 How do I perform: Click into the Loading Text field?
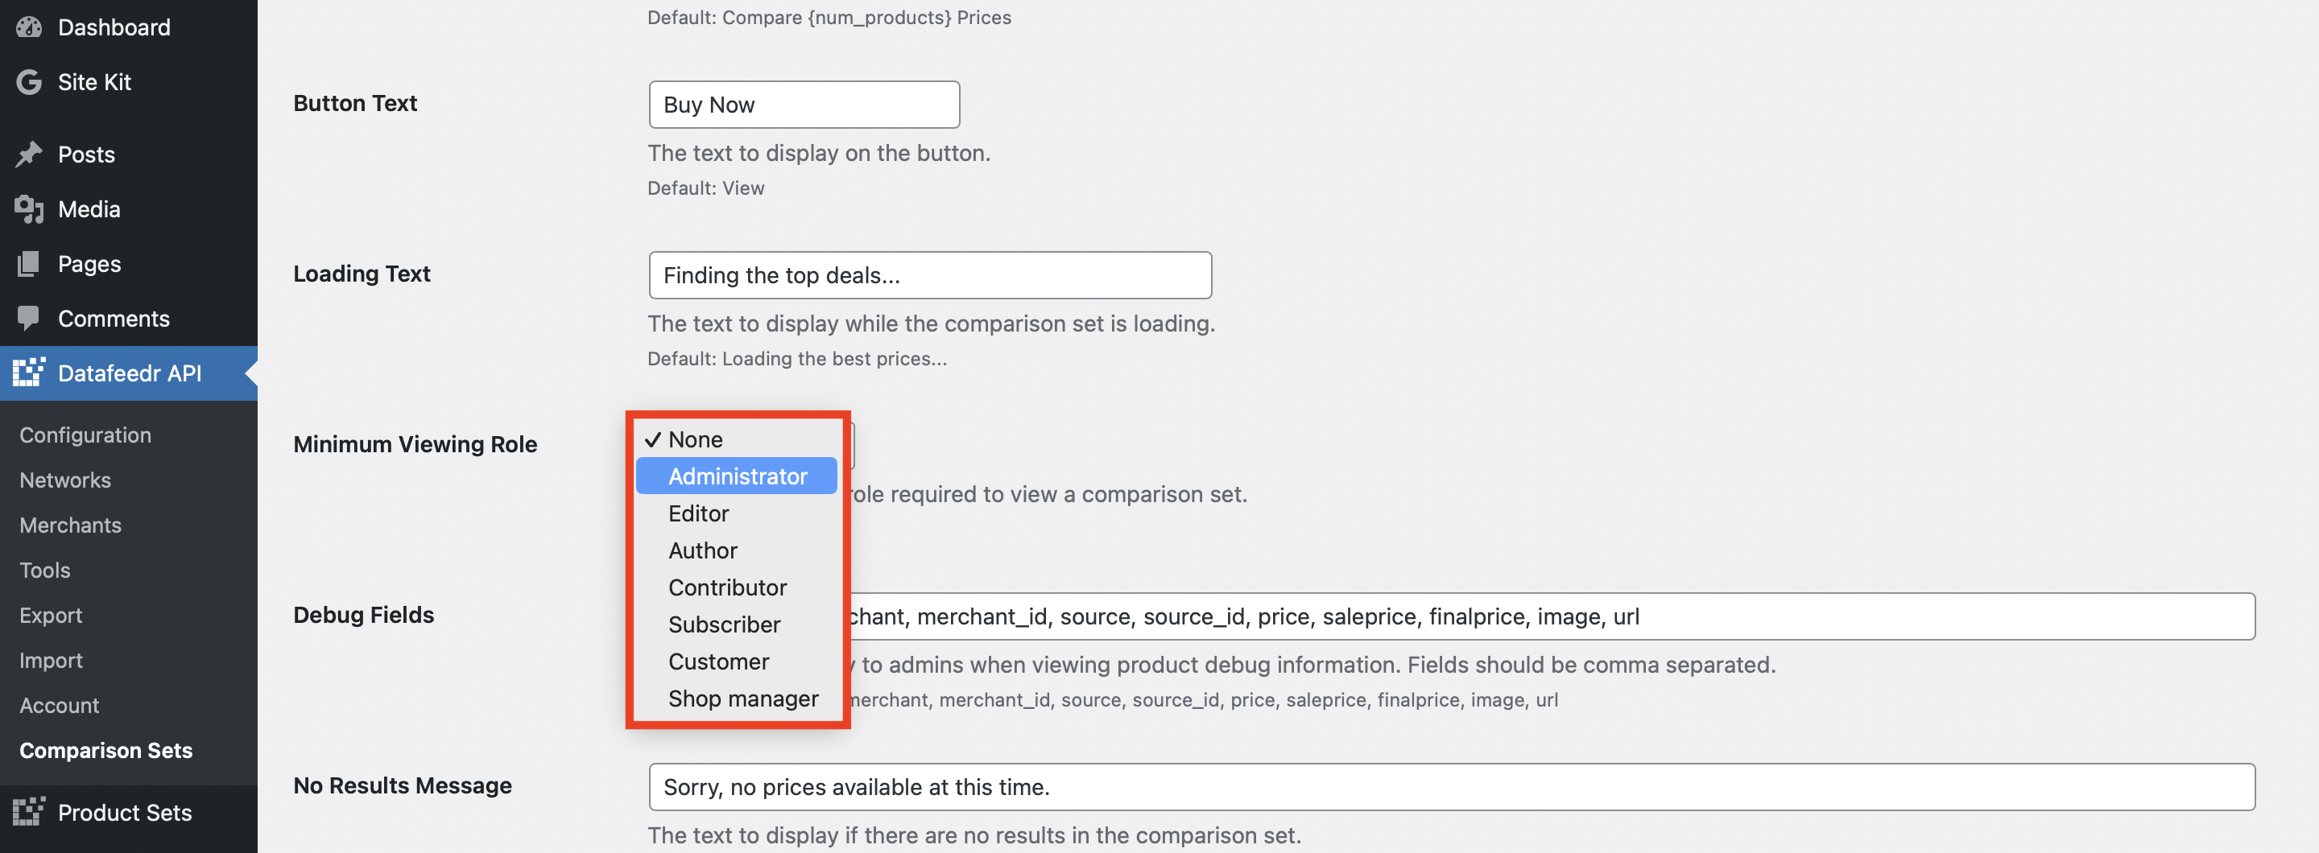[x=930, y=275]
